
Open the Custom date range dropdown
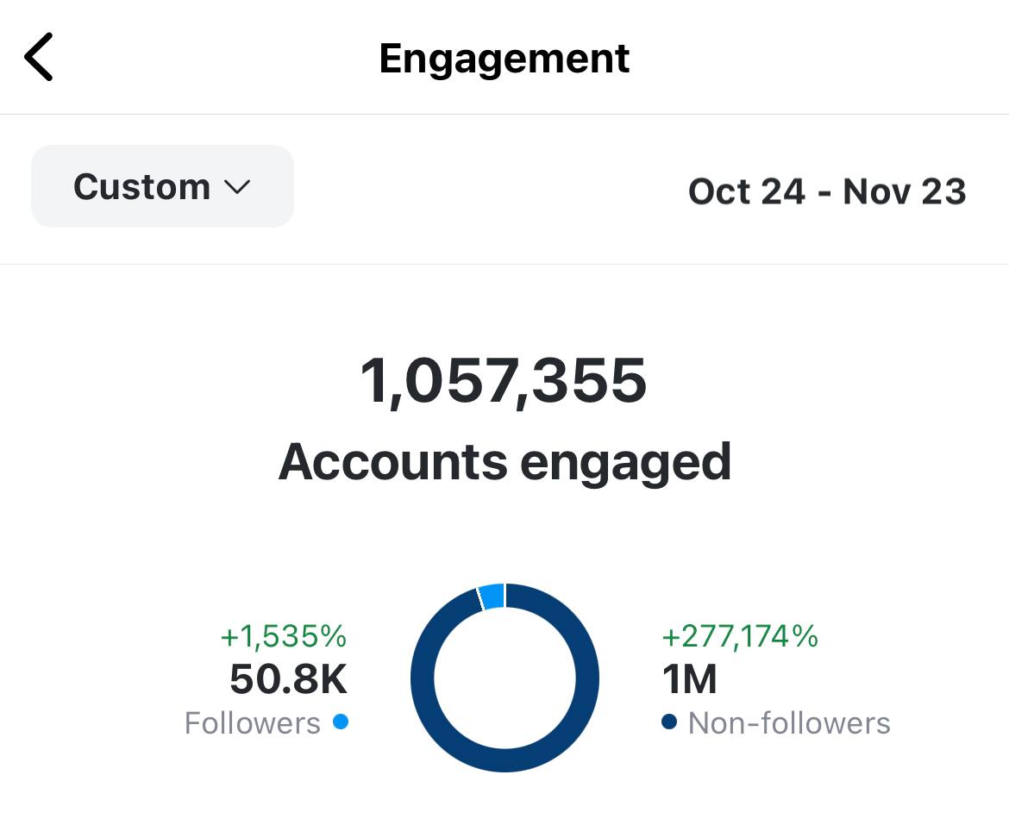(x=162, y=186)
